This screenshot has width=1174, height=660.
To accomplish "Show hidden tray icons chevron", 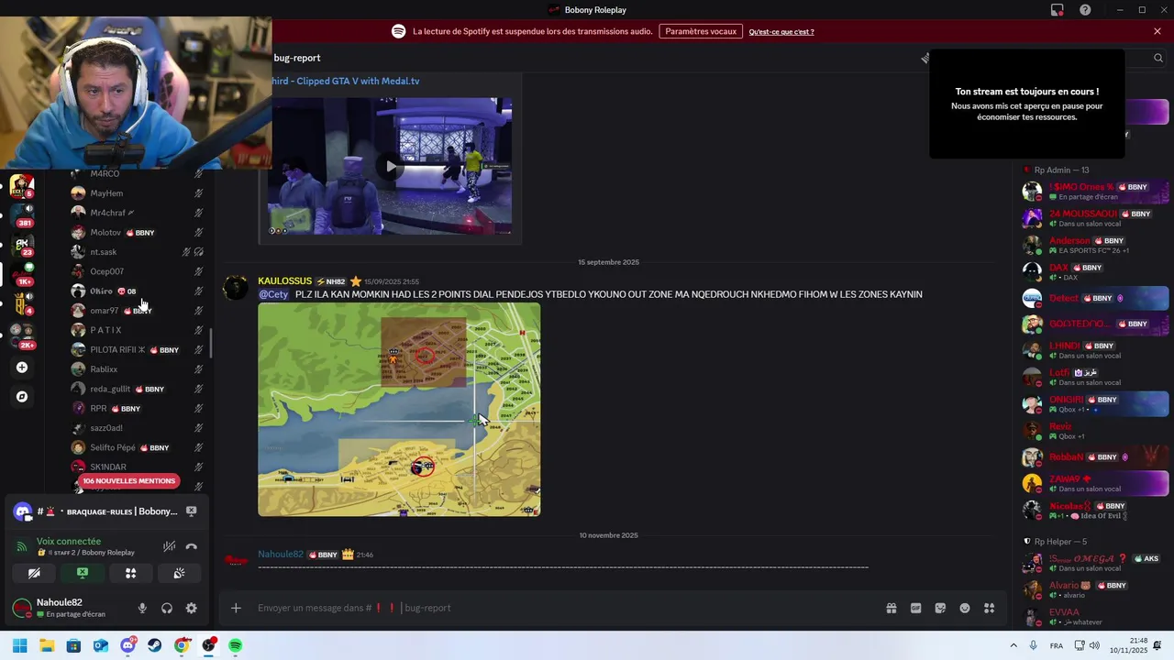I will pos(1013,645).
